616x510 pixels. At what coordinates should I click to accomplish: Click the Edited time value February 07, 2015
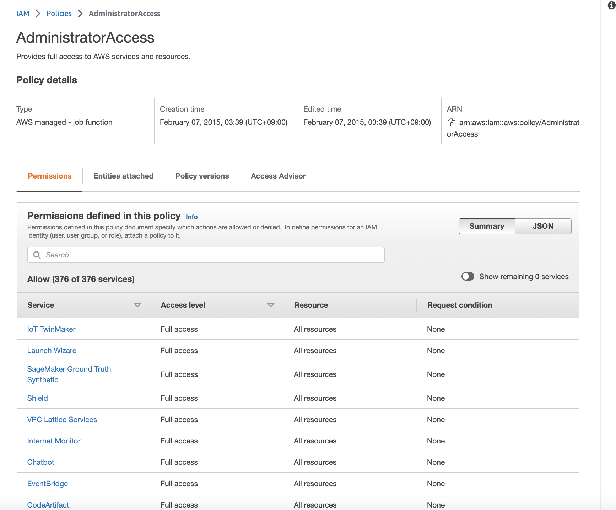point(367,122)
